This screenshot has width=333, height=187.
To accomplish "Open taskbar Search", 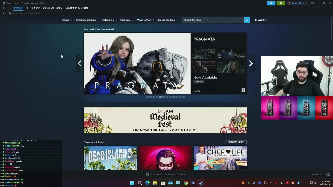I will pos(140,183).
